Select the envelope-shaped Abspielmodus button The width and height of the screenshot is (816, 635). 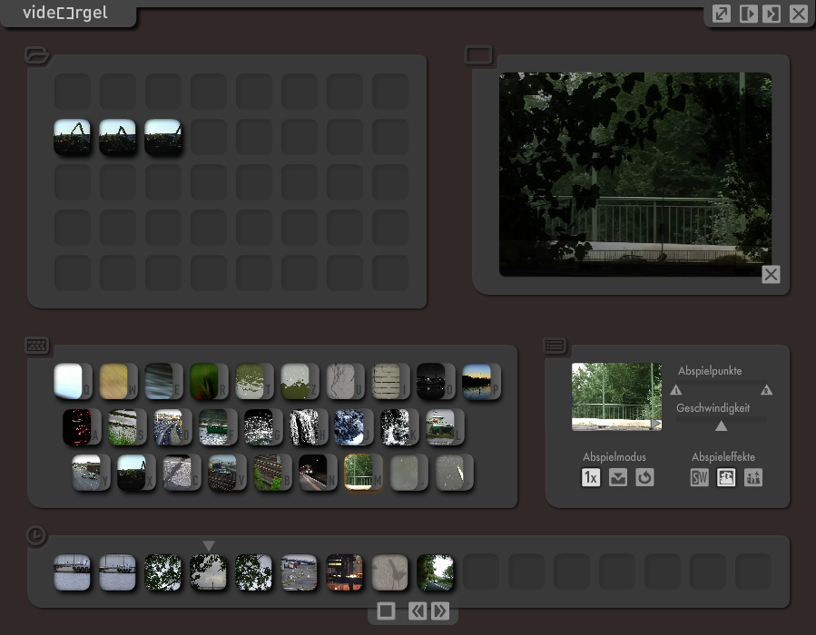coord(618,477)
